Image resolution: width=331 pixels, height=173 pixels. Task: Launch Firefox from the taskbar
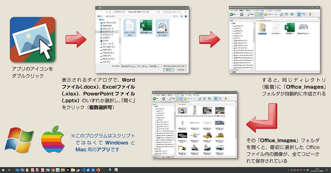(x=98, y=170)
